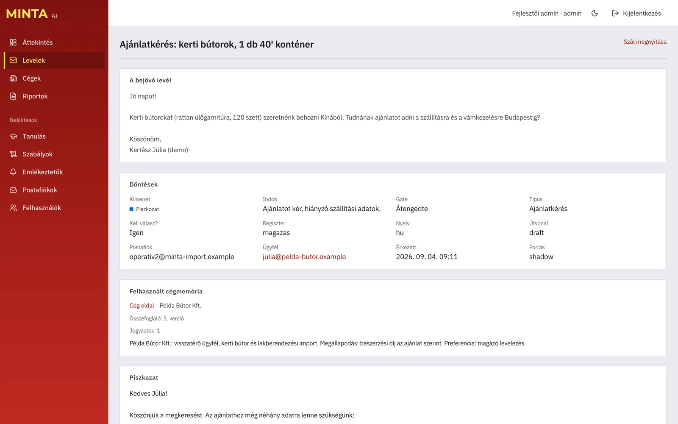Click the Kedves Júlia! draft greeting
The image size is (678, 424).
(148, 393)
